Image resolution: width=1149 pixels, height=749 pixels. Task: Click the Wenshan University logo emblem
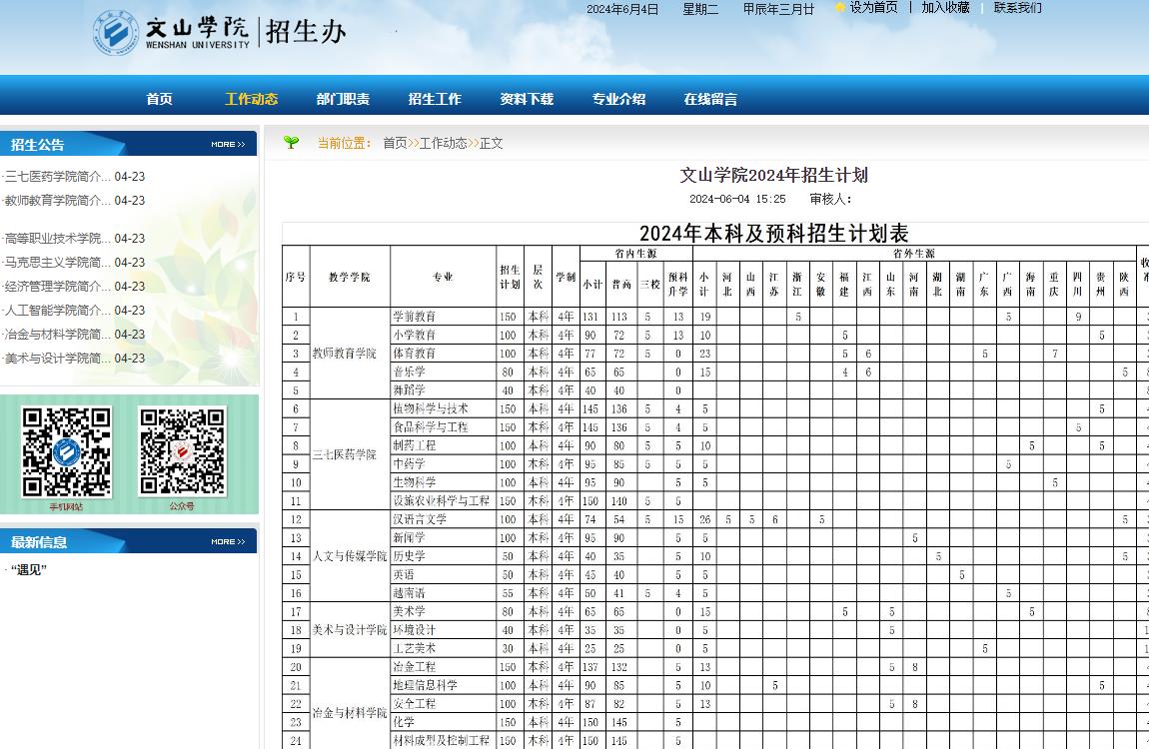tap(116, 33)
